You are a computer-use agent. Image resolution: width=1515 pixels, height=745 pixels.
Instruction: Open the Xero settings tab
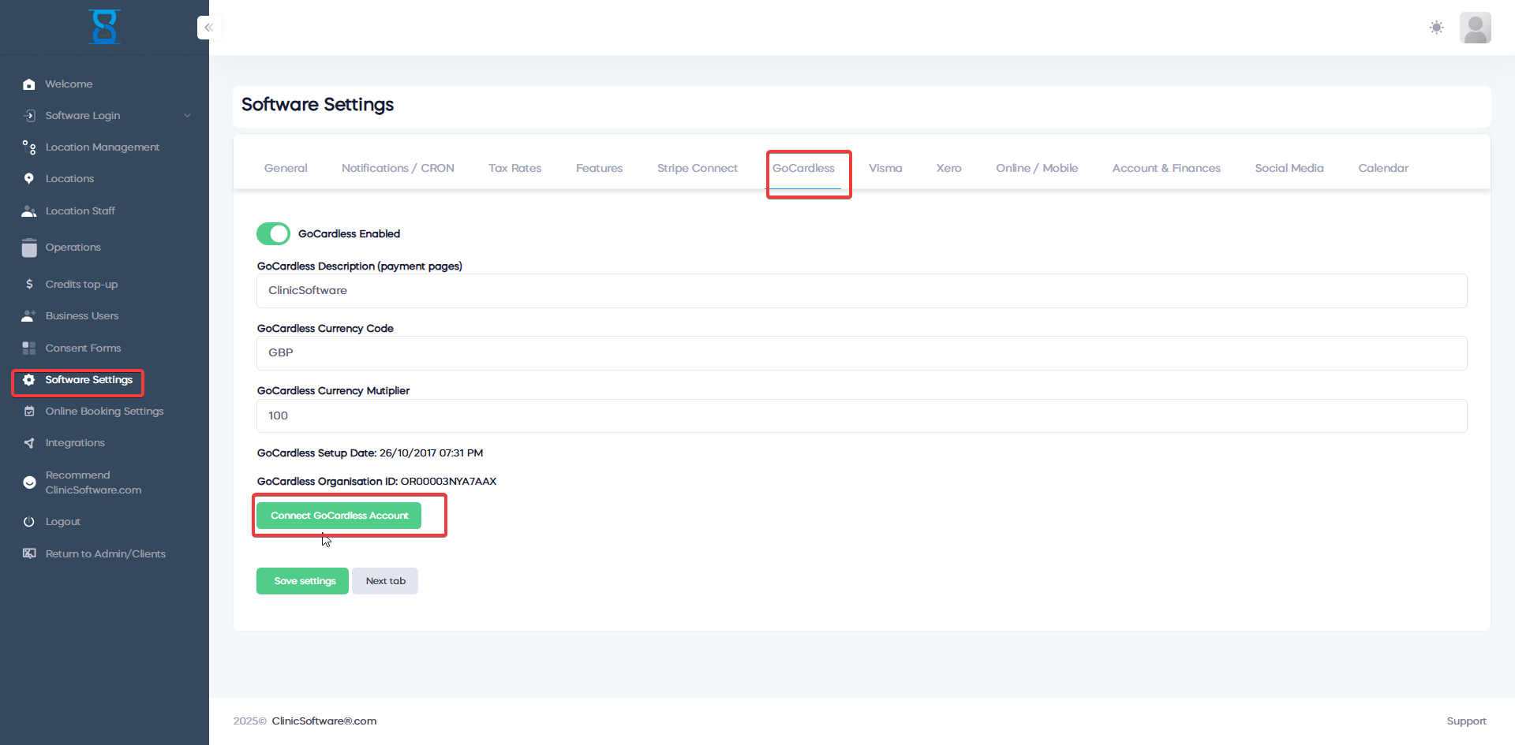click(948, 168)
